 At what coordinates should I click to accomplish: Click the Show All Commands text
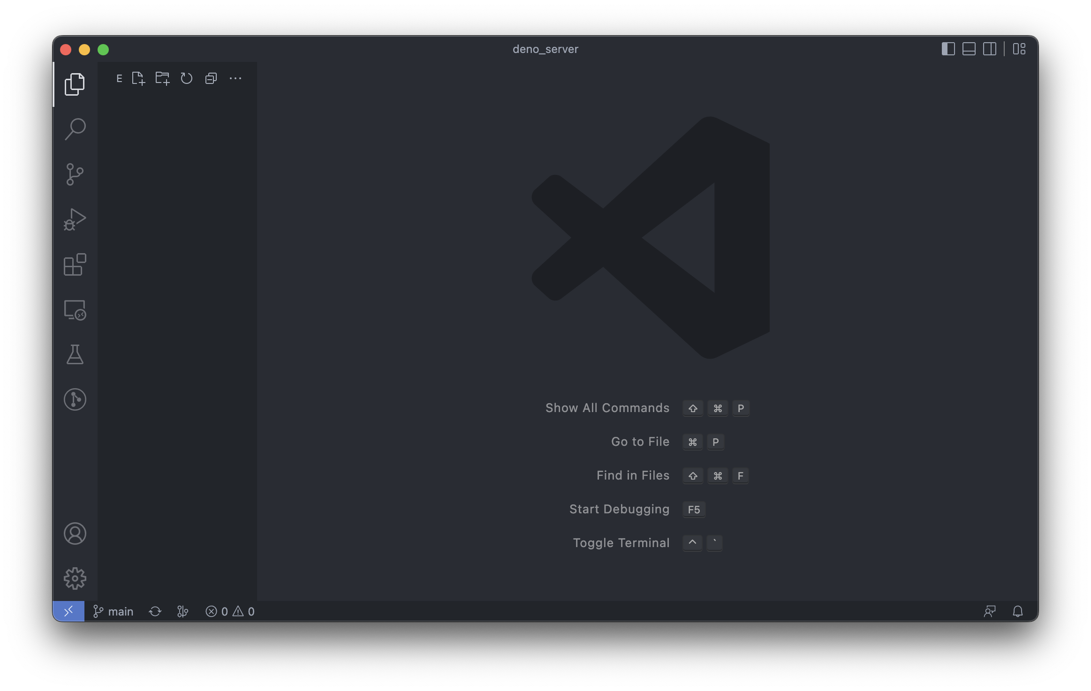point(607,408)
